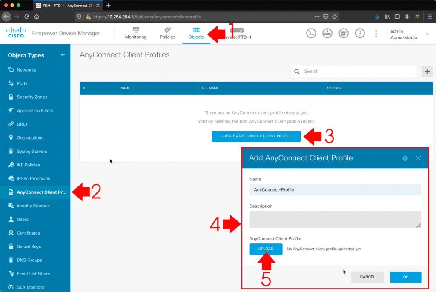Select AnyConnect Client Profiles sidebar item
Screen dimensions: 436x292
(x=35, y=192)
